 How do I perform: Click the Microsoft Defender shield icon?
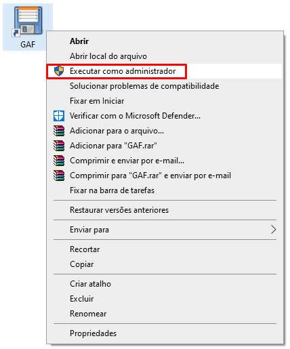point(59,116)
